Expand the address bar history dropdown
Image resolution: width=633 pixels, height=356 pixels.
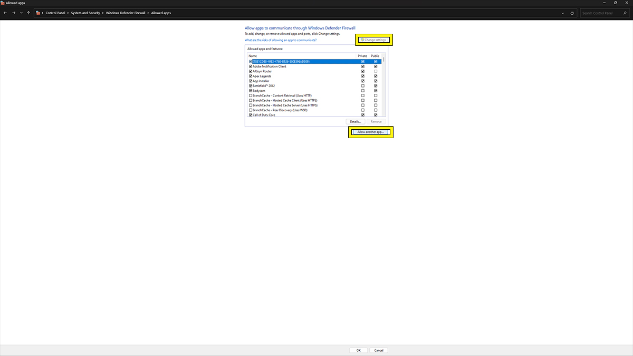pos(563,13)
